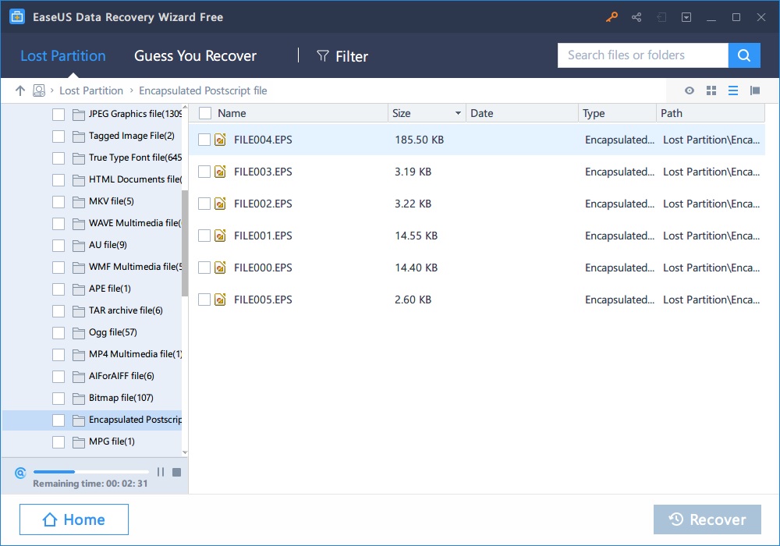Select the Tagged Image File(2) folder
The width and height of the screenshot is (780, 546).
[132, 136]
